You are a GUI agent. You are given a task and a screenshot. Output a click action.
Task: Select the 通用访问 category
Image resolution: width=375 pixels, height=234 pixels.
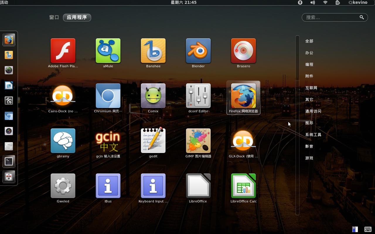(313, 111)
